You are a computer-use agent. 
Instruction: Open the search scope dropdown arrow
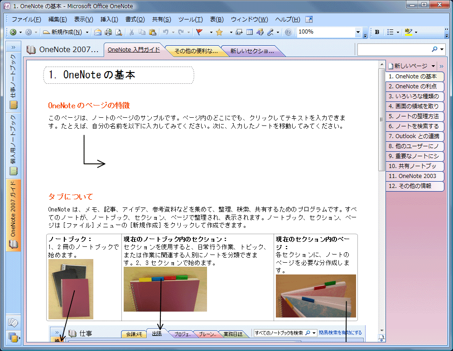point(442,49)
